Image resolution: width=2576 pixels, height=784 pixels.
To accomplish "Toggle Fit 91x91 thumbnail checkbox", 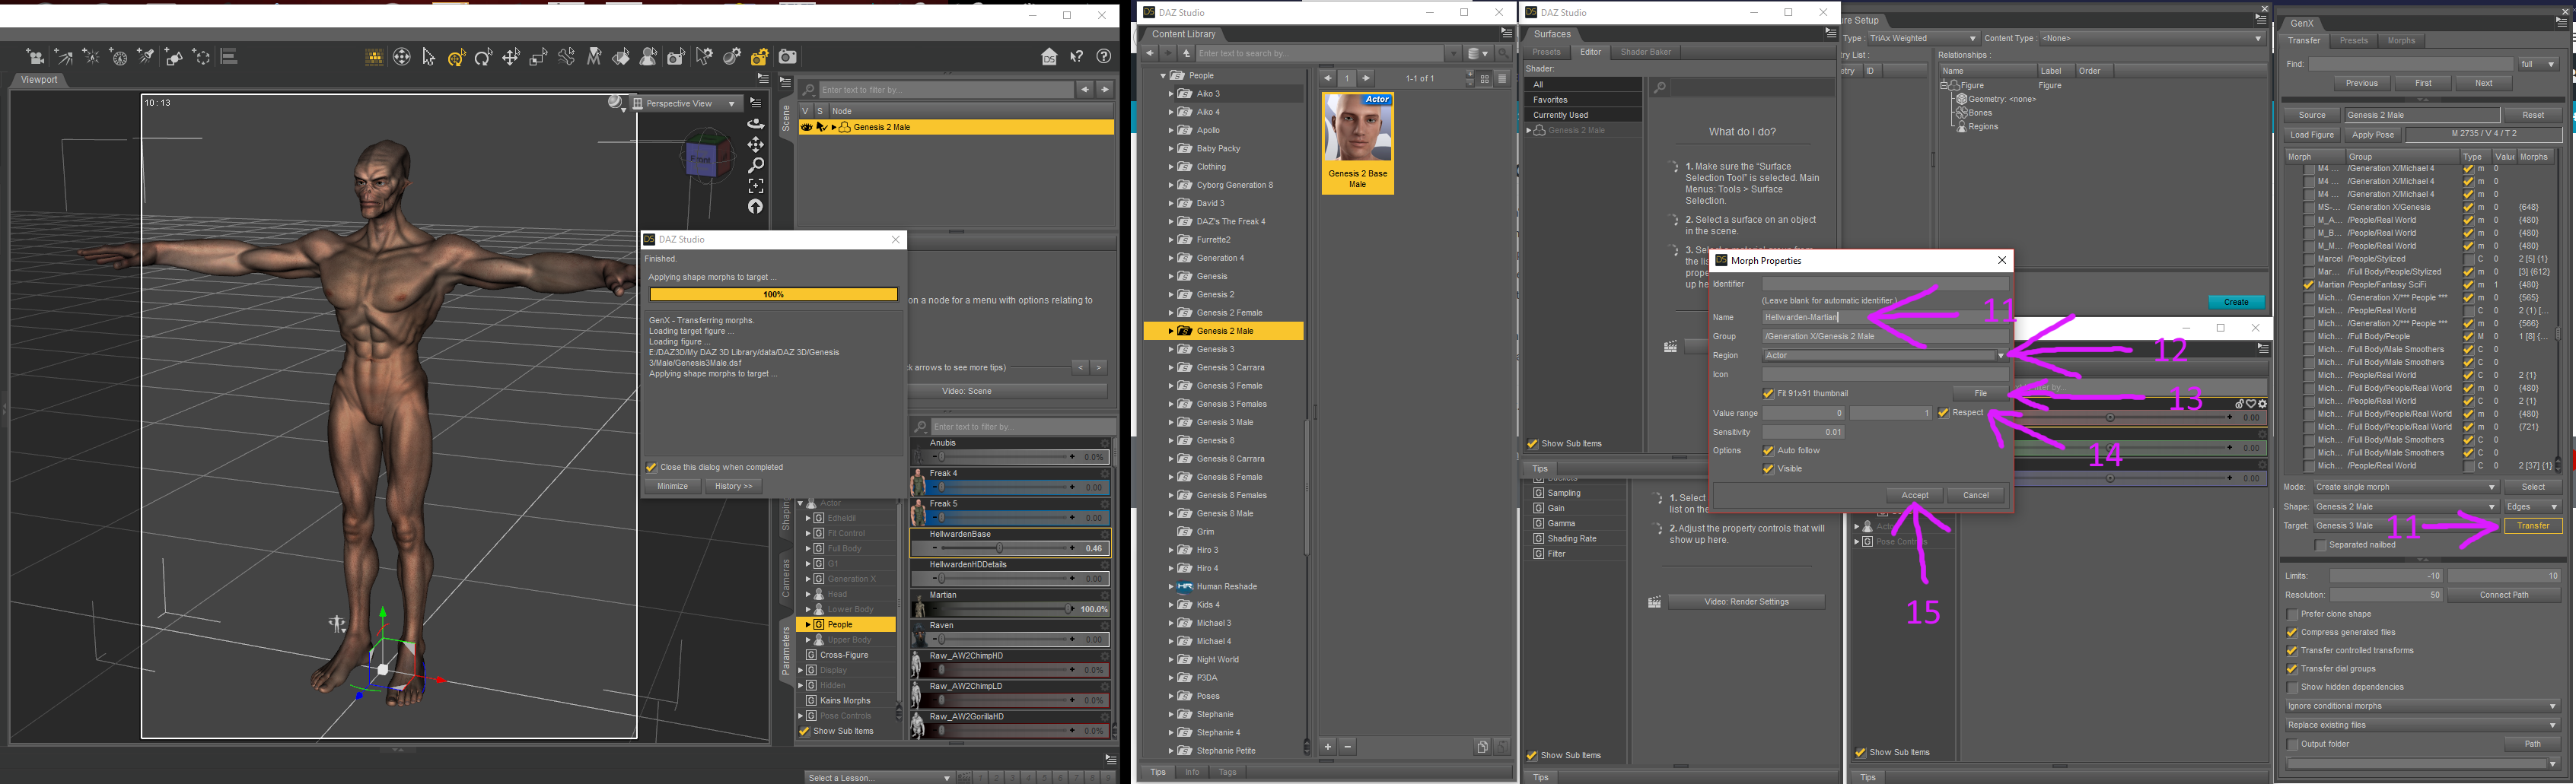I will [x=1768, y=393].
